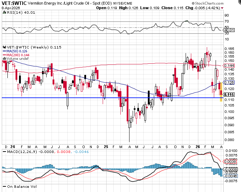Click the -0.0046 MACD histogram value tag
This screenshot has width=241, height=192.
tap(230, 176)
